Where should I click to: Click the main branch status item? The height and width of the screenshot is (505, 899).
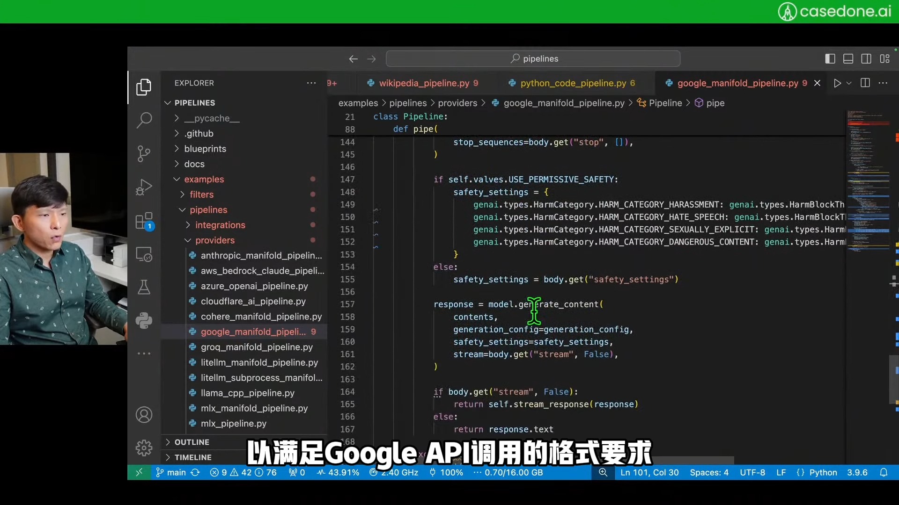coord(171,473)
